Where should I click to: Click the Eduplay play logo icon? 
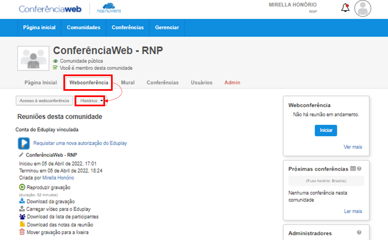24,143
